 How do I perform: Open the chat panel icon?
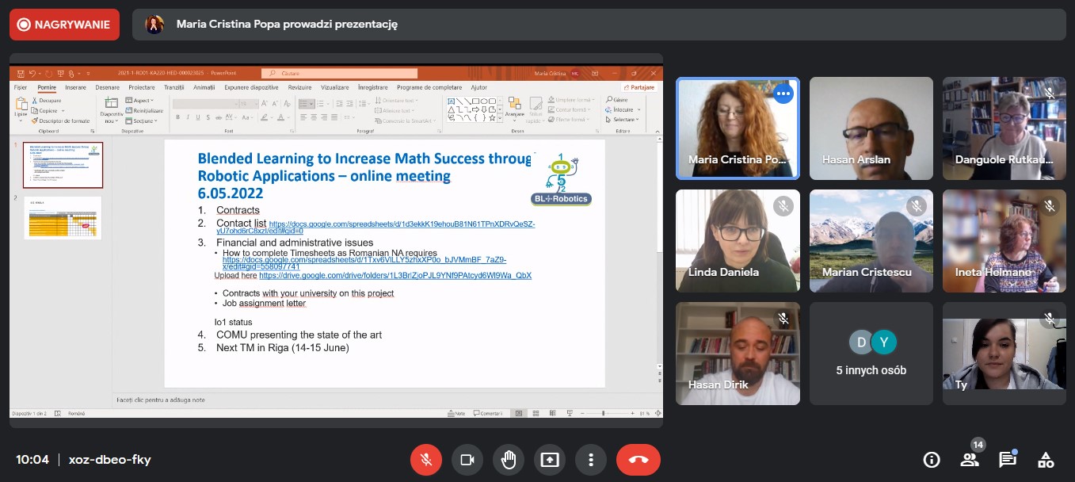point(1008,460)
